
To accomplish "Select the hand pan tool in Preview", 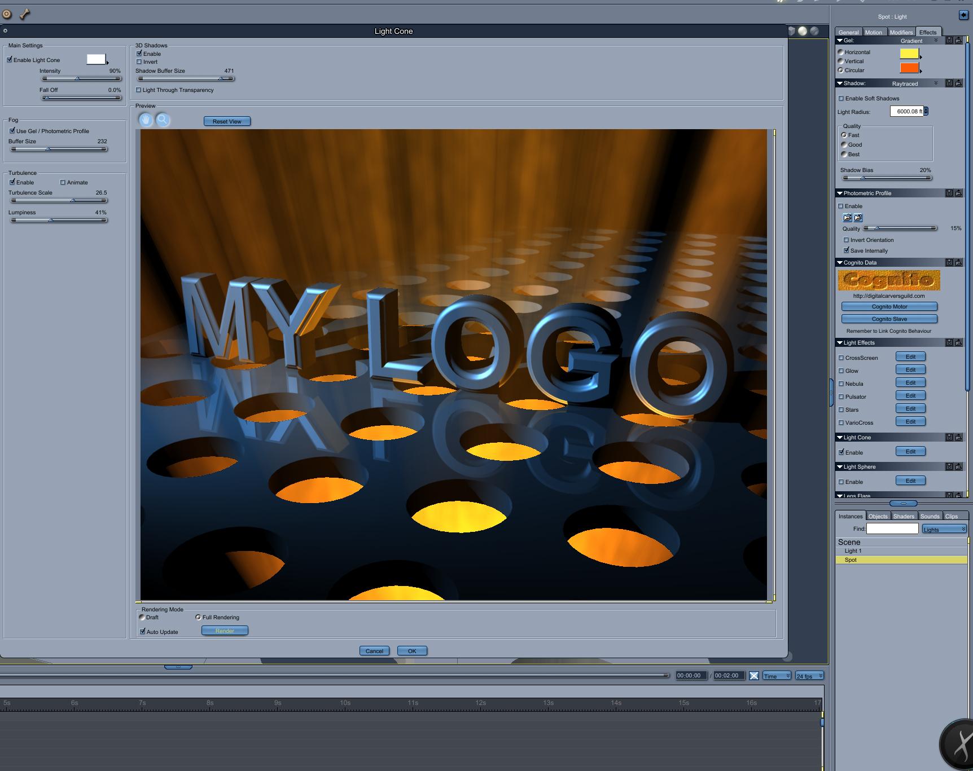I will coord(146,120).
